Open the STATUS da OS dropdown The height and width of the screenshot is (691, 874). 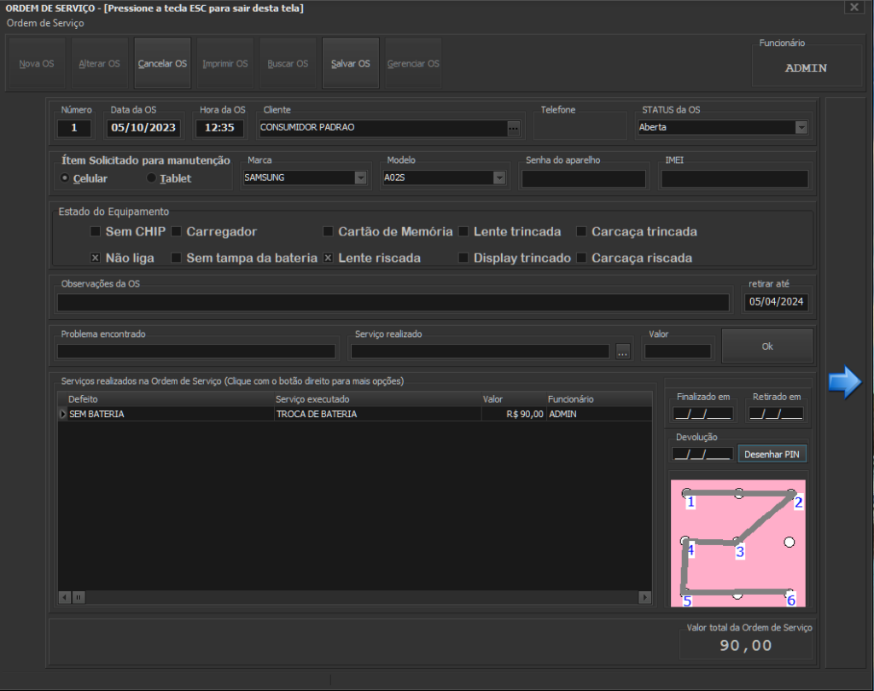801,127
